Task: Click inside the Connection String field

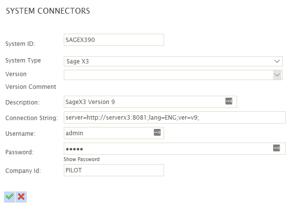Action: [x=174, y=118]
